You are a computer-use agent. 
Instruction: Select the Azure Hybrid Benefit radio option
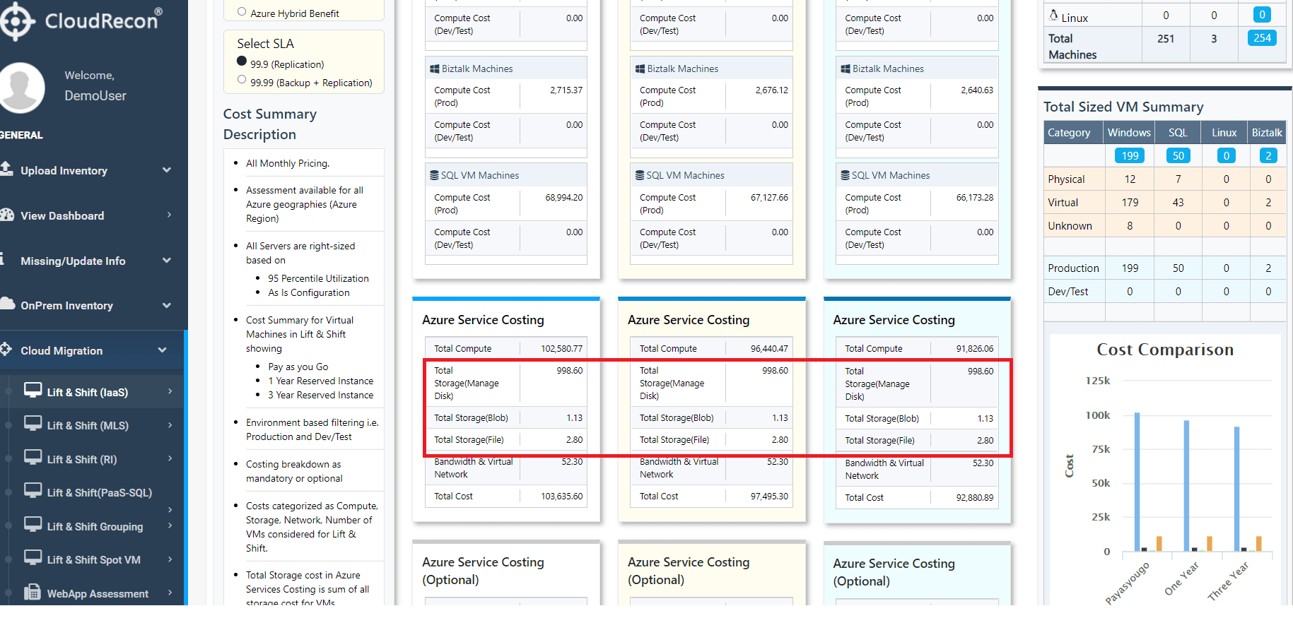[242, 12]
